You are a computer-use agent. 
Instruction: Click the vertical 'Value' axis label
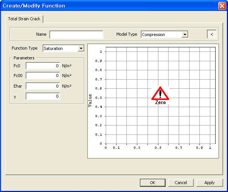90,100
